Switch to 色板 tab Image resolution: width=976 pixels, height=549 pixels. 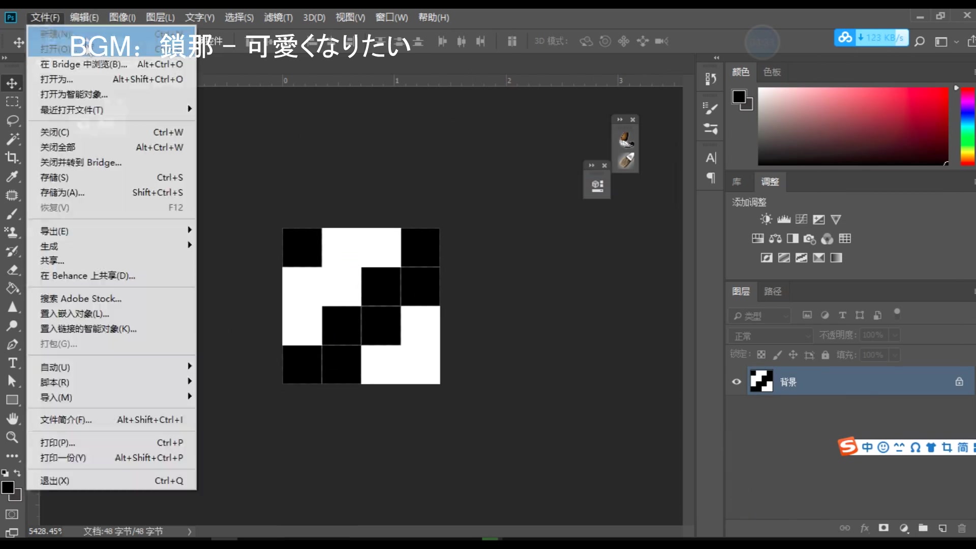[772, 72]
